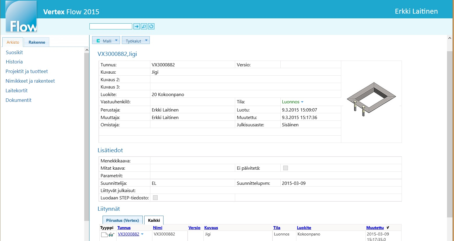Click the Jigi 3D model thumbnail
This screenshot has width=454, height=241.
pyautogui.click(x=371, y=99)
